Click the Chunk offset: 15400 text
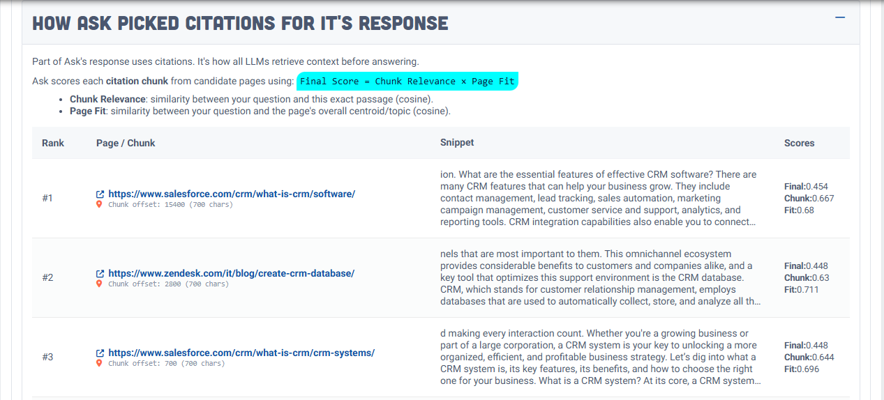This screenshot has width=884, height=400. (170, 205)
